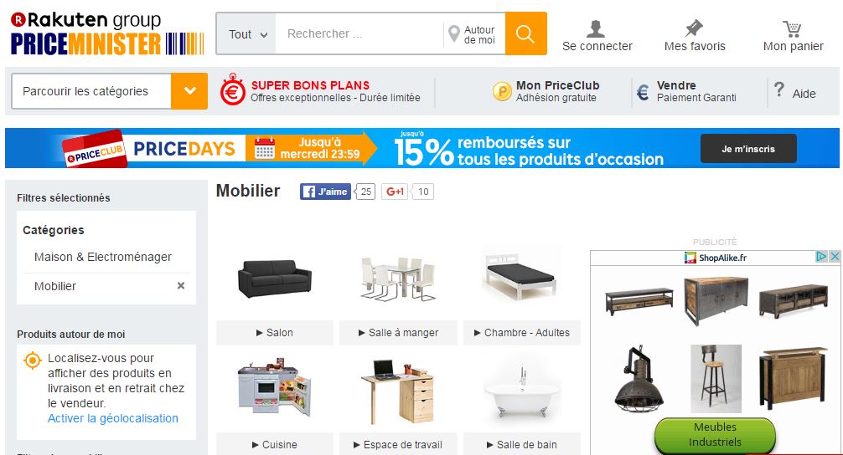Expand Parcourir les catégories orange arrow

click(x=189, y=91)
